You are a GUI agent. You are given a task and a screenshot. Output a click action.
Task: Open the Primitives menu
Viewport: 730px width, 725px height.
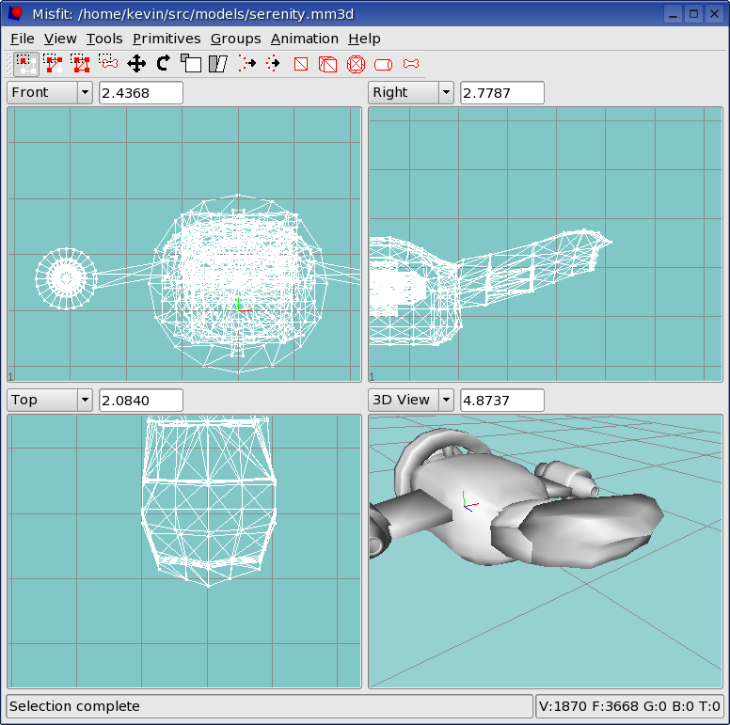coord(167,39)
